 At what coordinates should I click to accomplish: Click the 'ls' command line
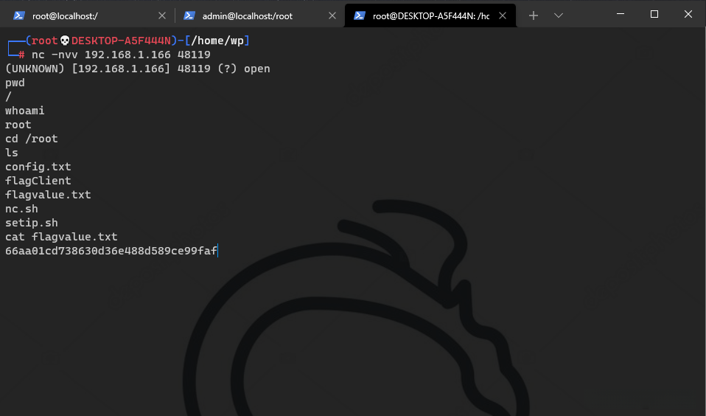(x=12, y=153)
